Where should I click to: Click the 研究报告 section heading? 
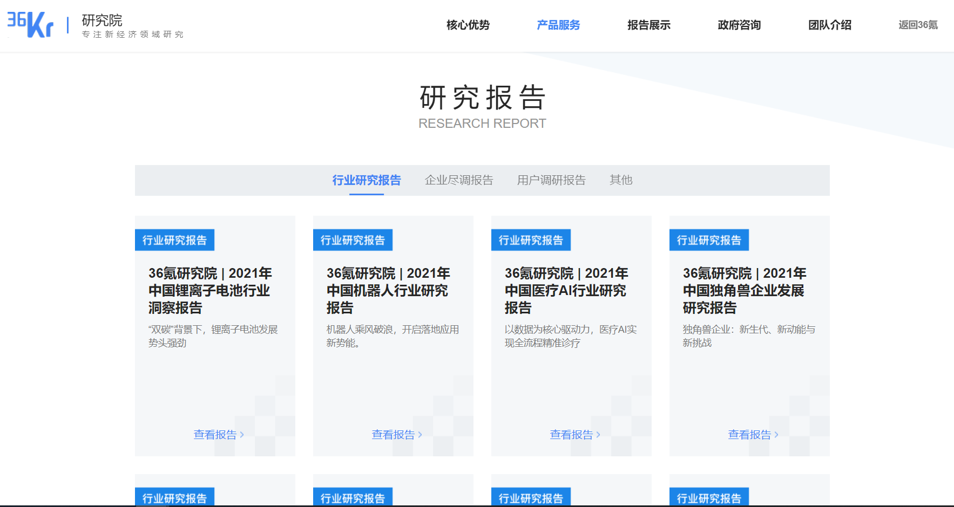483,98
